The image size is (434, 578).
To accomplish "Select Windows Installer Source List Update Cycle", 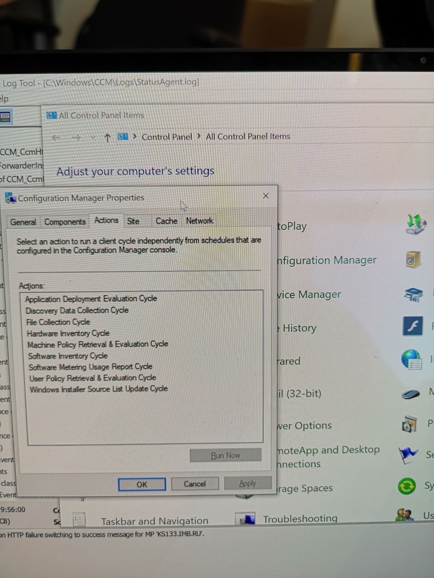I will (99, 389).
